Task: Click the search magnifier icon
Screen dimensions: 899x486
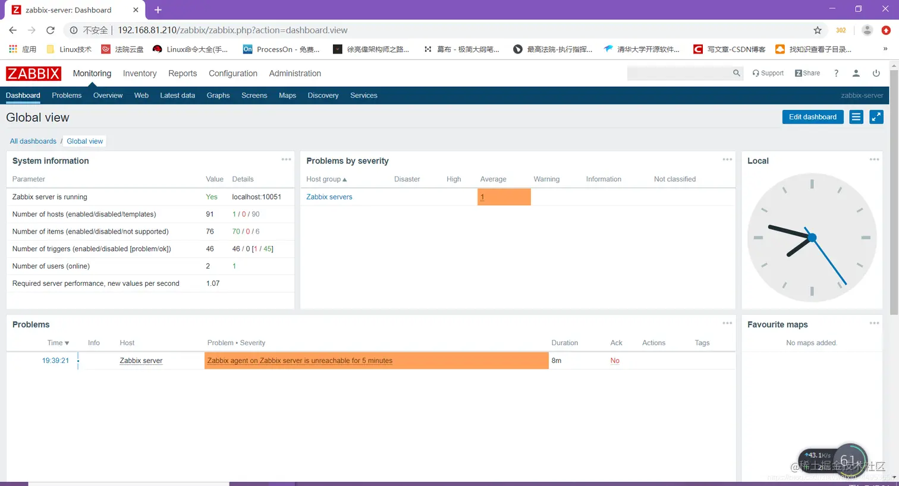Action: coord(736,73)
